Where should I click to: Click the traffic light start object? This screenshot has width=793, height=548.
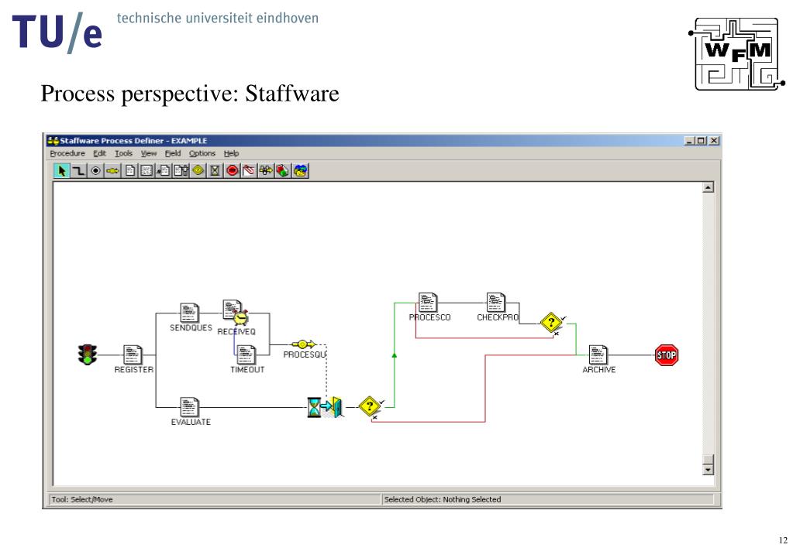coord(88,354)
